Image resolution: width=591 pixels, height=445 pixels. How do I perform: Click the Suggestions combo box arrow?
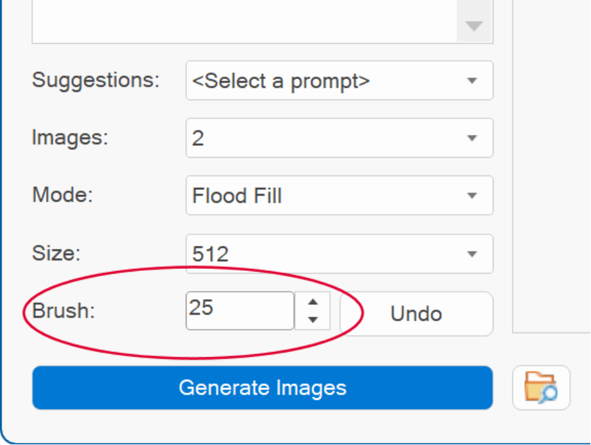click(x=472, y=80)
